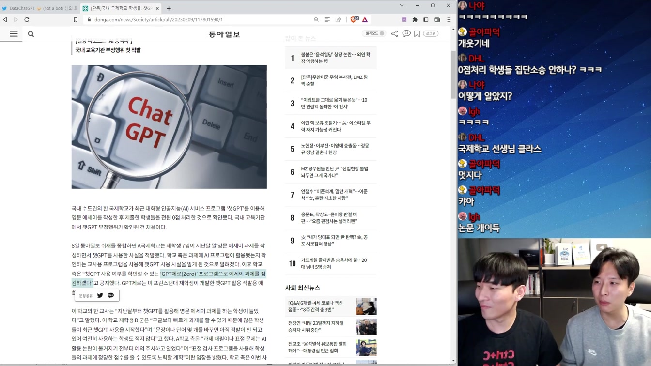Reload the current page

coord(27,20)
